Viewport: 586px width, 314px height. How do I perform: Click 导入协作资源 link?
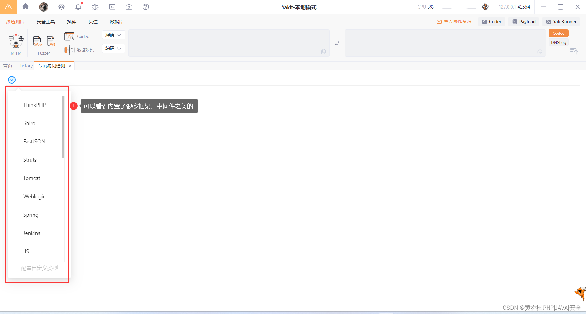click(454, 22)
